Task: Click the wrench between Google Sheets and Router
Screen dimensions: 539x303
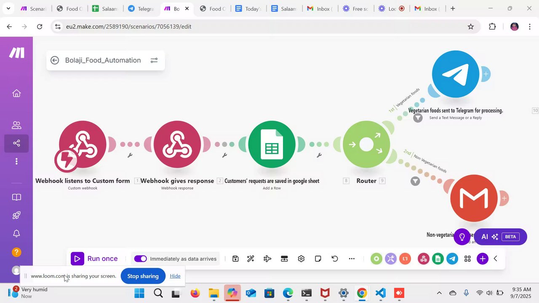Action: [x=319, y=155]
